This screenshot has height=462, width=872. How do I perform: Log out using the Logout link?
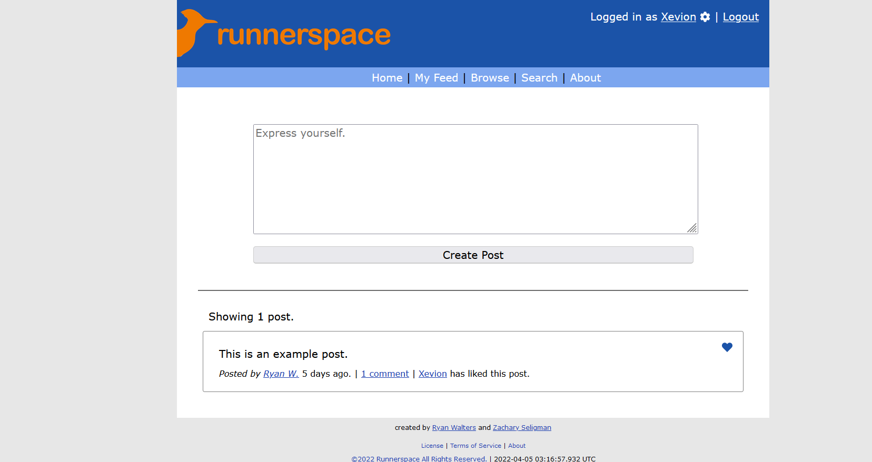740,17
